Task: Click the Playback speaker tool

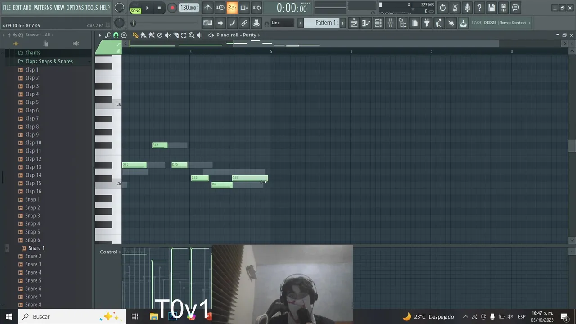Action: [x=200, y=35]
